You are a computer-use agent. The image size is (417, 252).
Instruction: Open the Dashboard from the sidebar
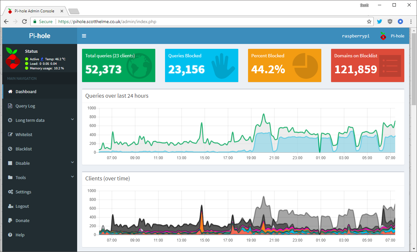26,91
